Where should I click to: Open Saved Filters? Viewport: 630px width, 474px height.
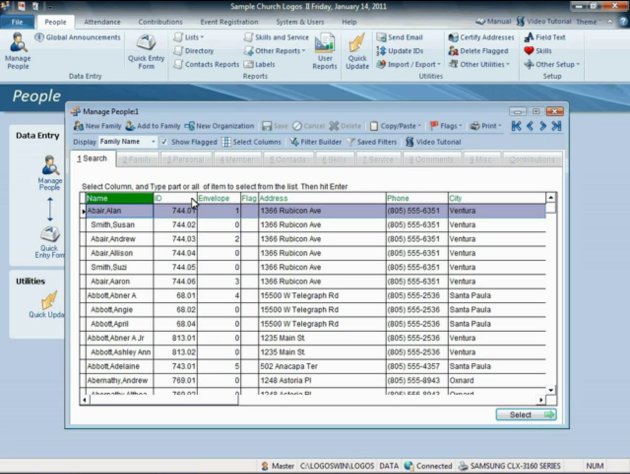[x=372, y=142]
